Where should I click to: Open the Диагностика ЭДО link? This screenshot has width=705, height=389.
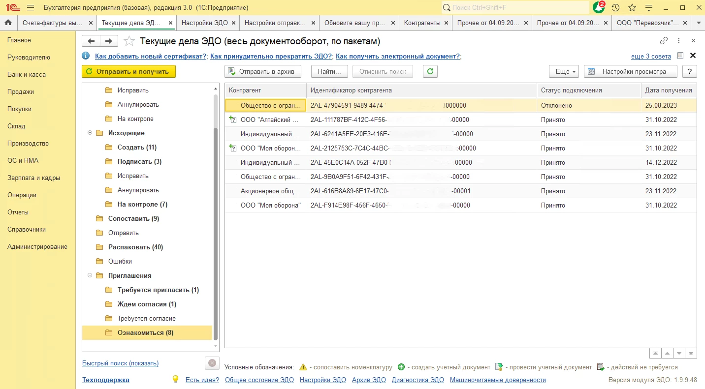pyautogui.click(x=418, y=380)
